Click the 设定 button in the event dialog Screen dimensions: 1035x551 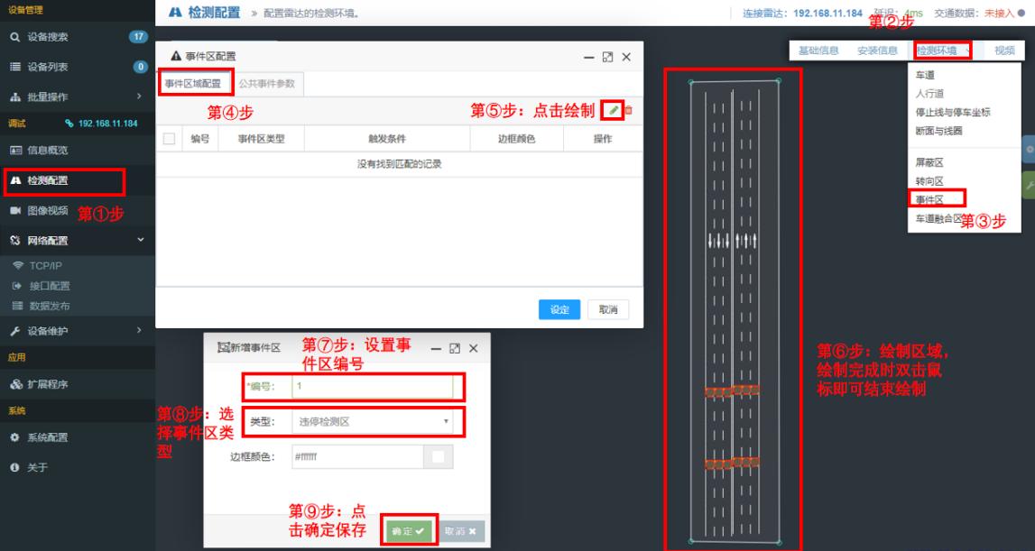(559, 309)
